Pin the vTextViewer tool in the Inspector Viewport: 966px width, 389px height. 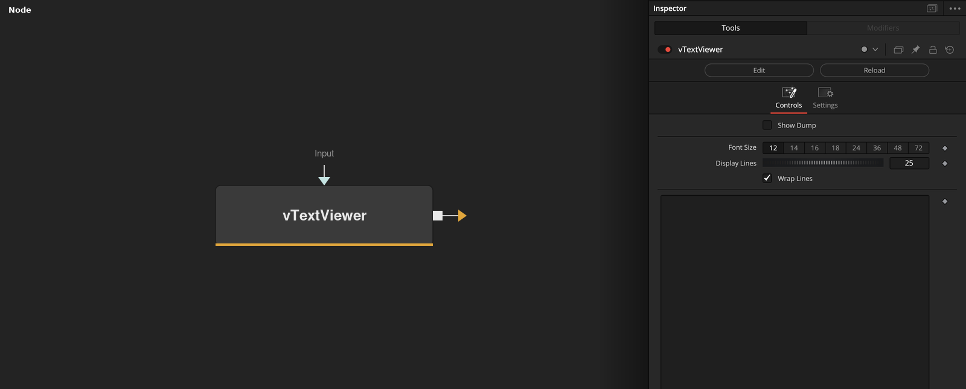click(x=915, y=50)
